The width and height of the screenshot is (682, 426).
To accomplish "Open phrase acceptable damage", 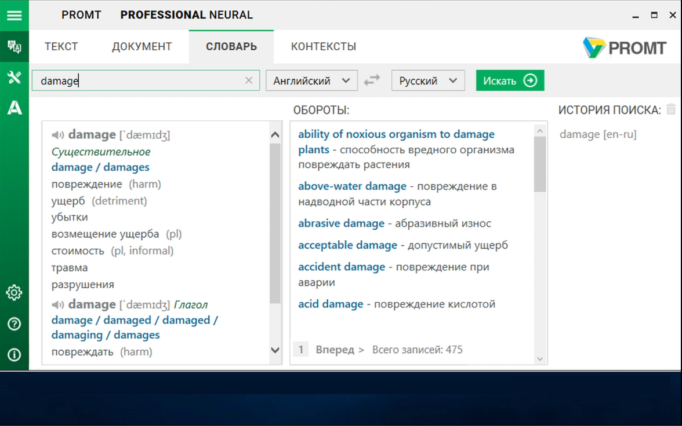I will [347, 245].
